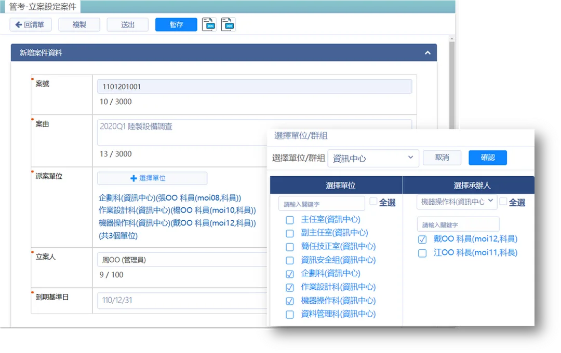Viewport: 561px width, 353px height.
Task: Click the 資料管理科(資訊中心) unit label
Action: [338, 314]
